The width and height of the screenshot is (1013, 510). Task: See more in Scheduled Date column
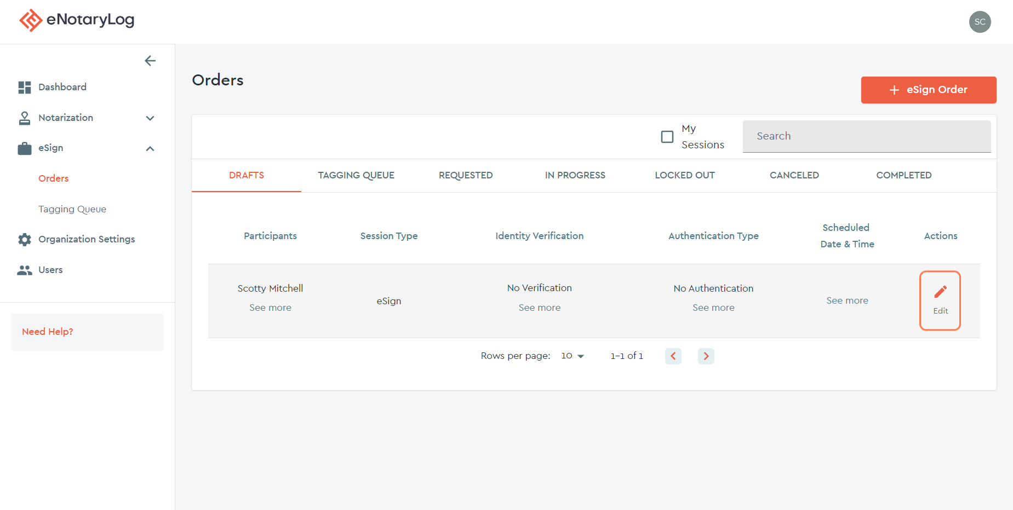click(847, 300)
